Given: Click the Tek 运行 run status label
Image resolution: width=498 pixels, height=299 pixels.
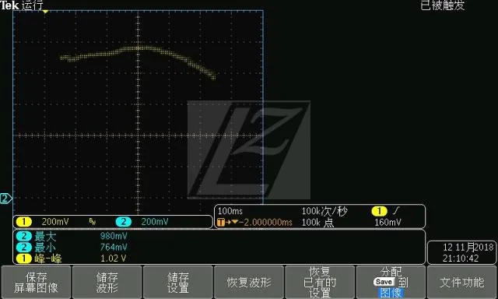Looking at the screenshot, I should 21,5.
